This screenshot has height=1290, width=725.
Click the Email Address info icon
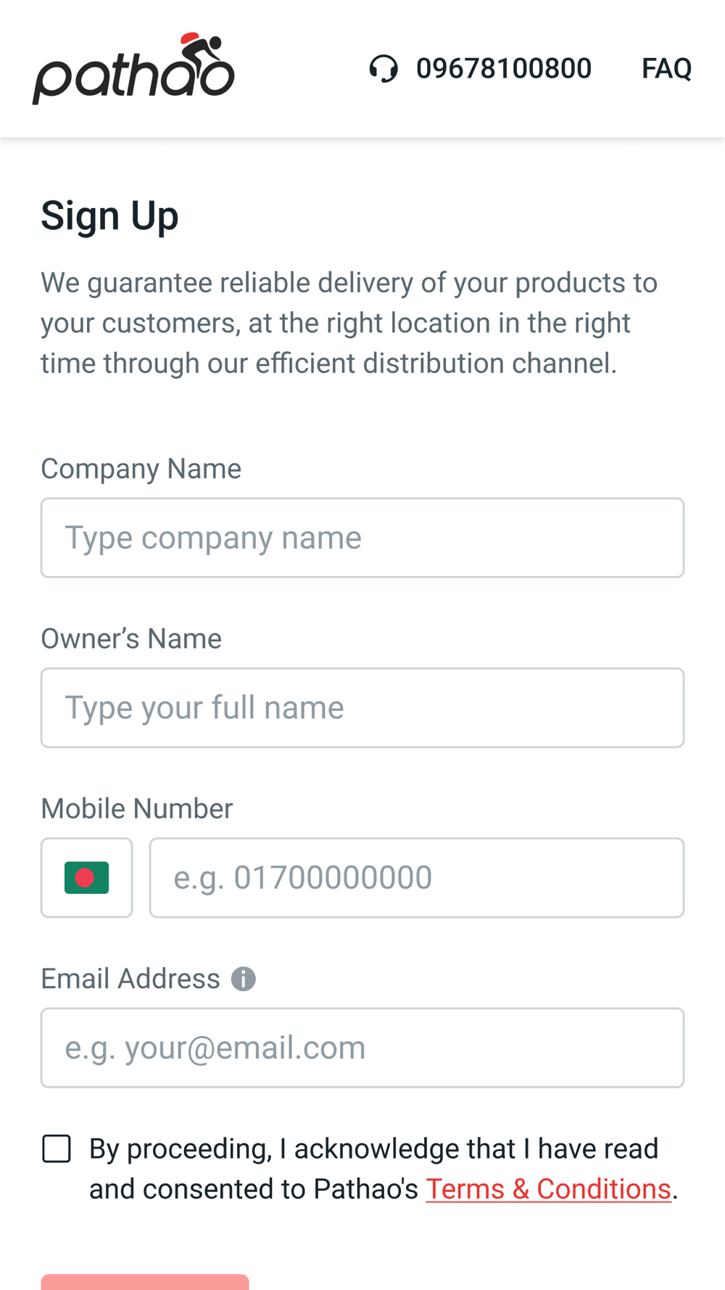[x=244, y=979]
